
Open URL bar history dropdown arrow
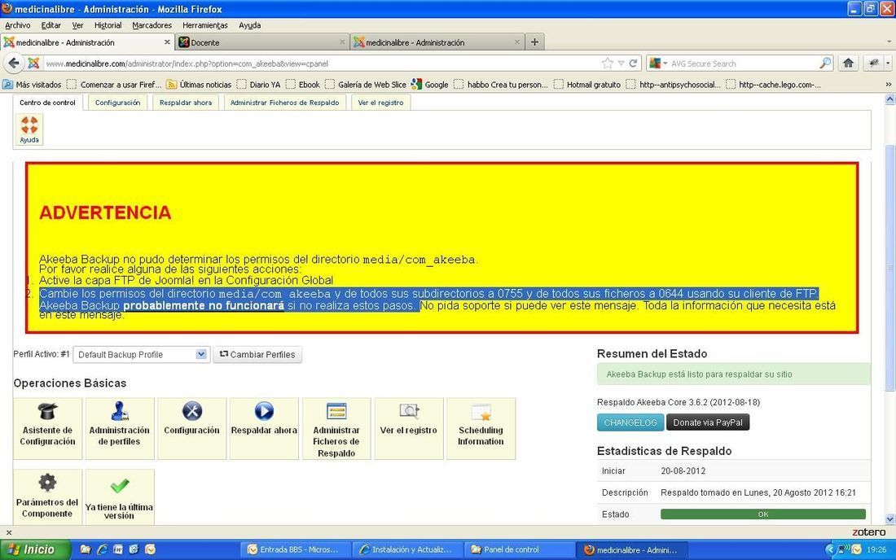pyautogui.click(x=621, y=63)
